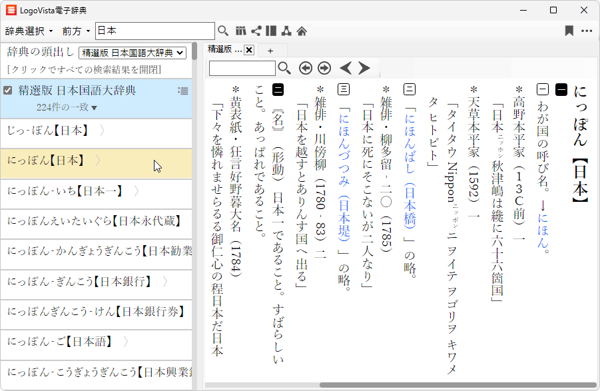This screenshot has width=600, height=391.
Task: Click the in-page search input field
Action: pos(242,68)
